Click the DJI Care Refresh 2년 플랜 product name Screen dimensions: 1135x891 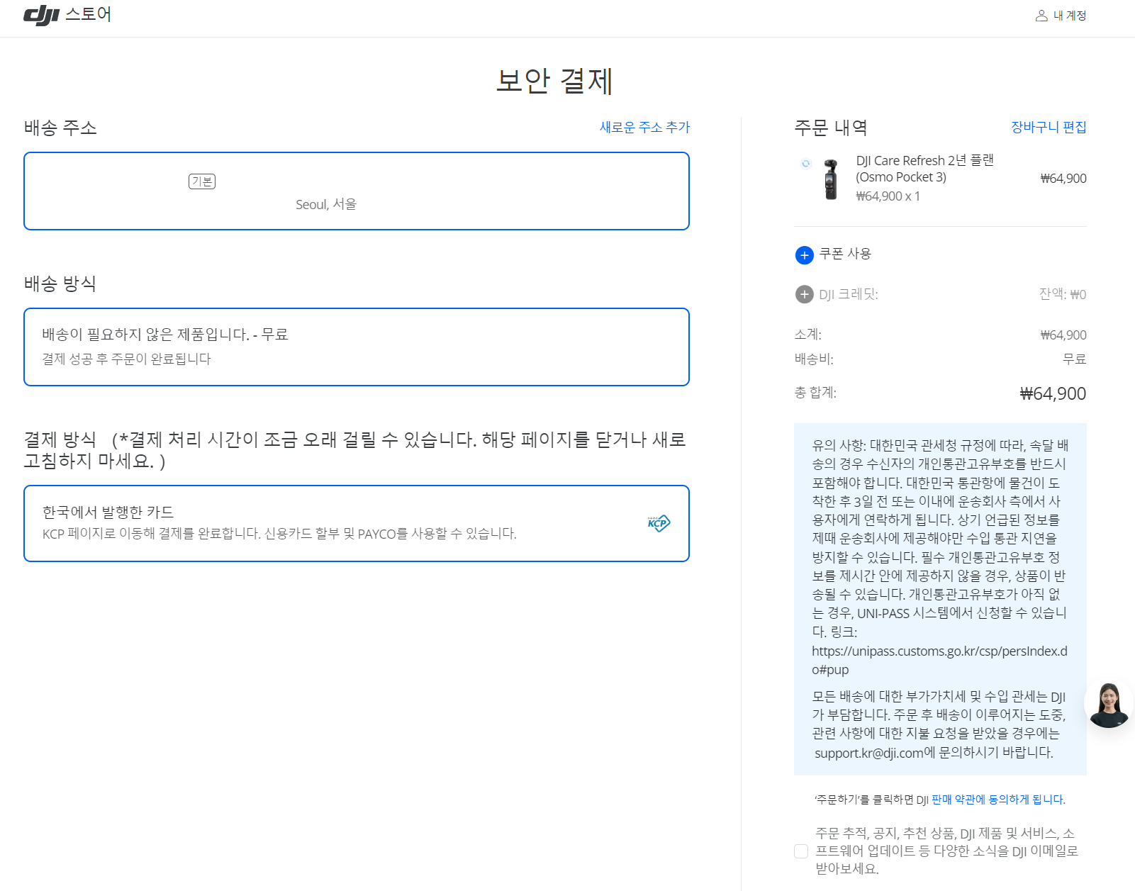point(924,169)
